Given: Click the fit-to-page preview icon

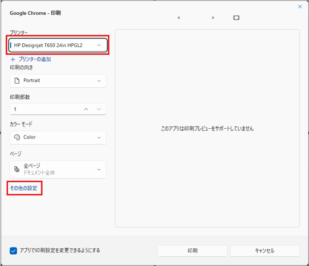Looking at the screenshot, I should 236,18.
